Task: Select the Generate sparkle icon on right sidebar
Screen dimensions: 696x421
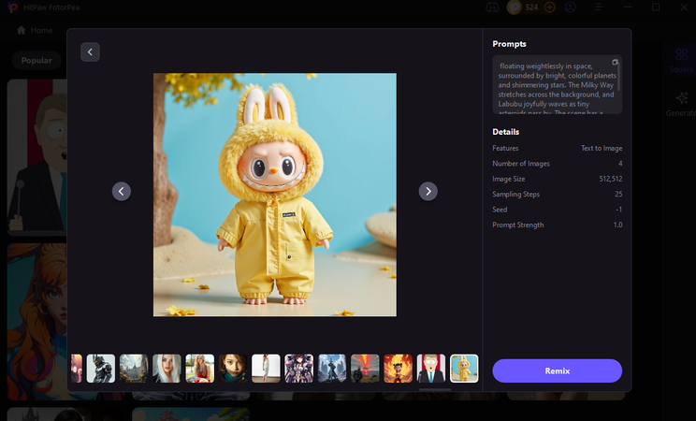Action: [x=682, y=98]
